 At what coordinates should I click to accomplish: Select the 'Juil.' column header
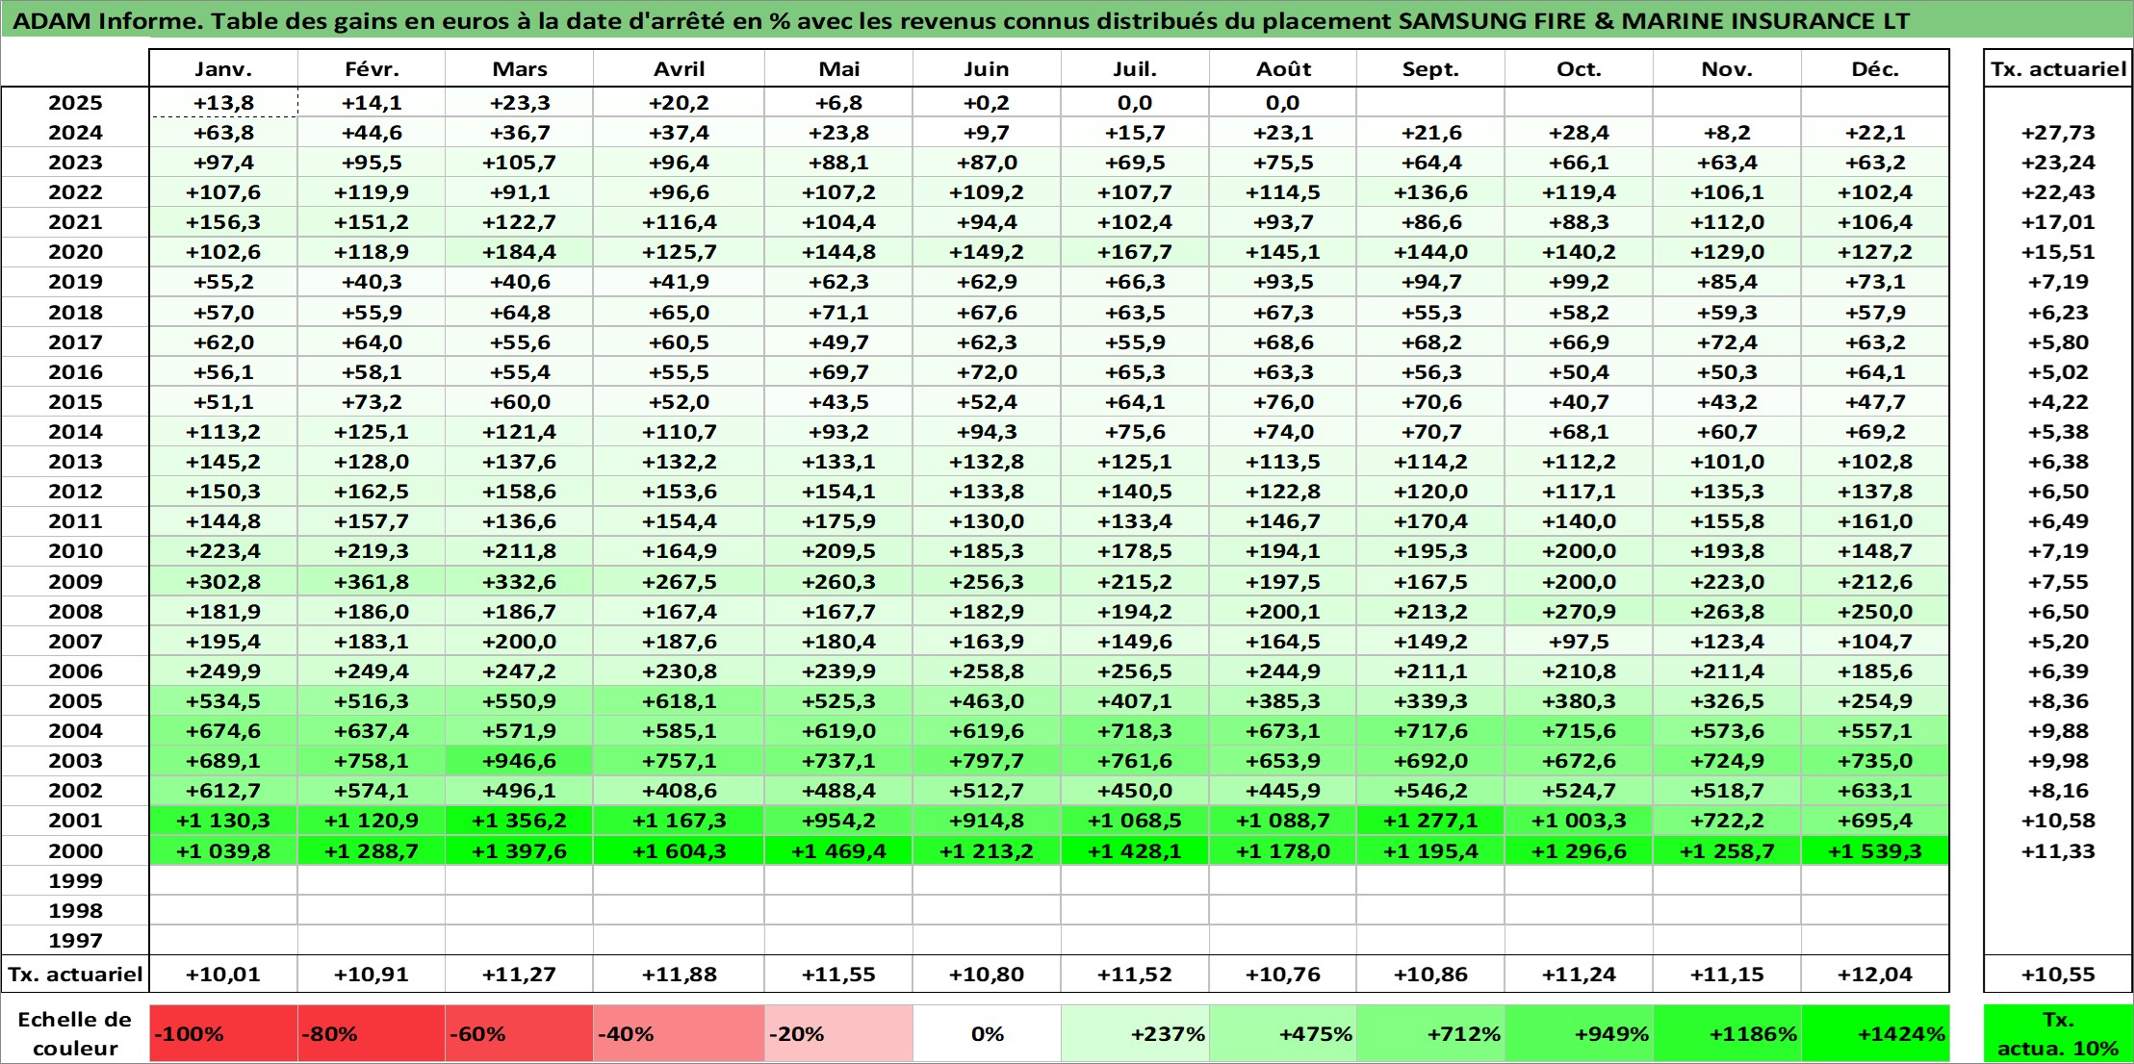(1135, 68)
